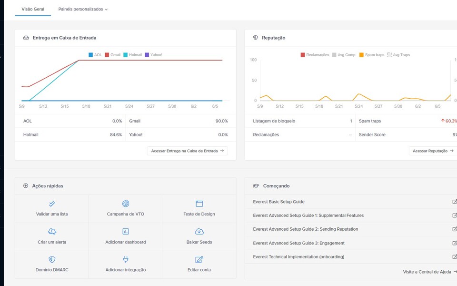Click external link icon for Basic Setup Guide
Screen dimensions: 457x286
click(454, 202)
